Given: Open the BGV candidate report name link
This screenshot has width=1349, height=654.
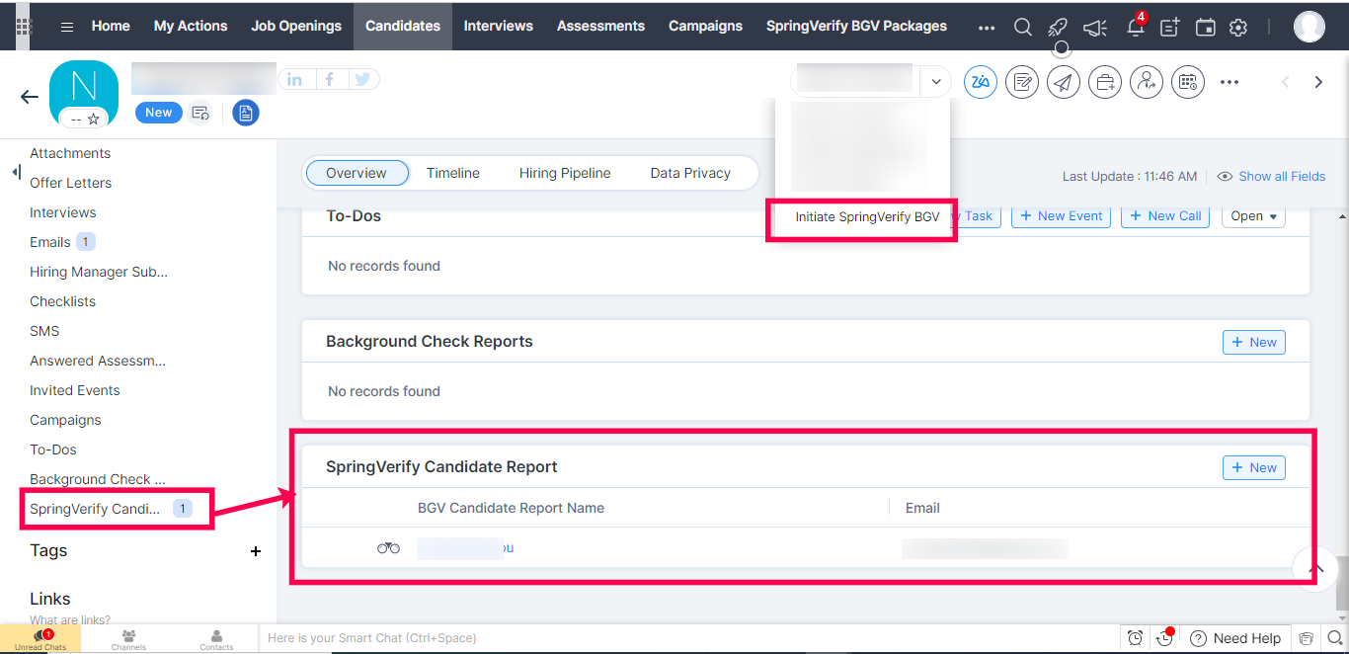Looking at the screenshot, I should (x=465, y=547).
